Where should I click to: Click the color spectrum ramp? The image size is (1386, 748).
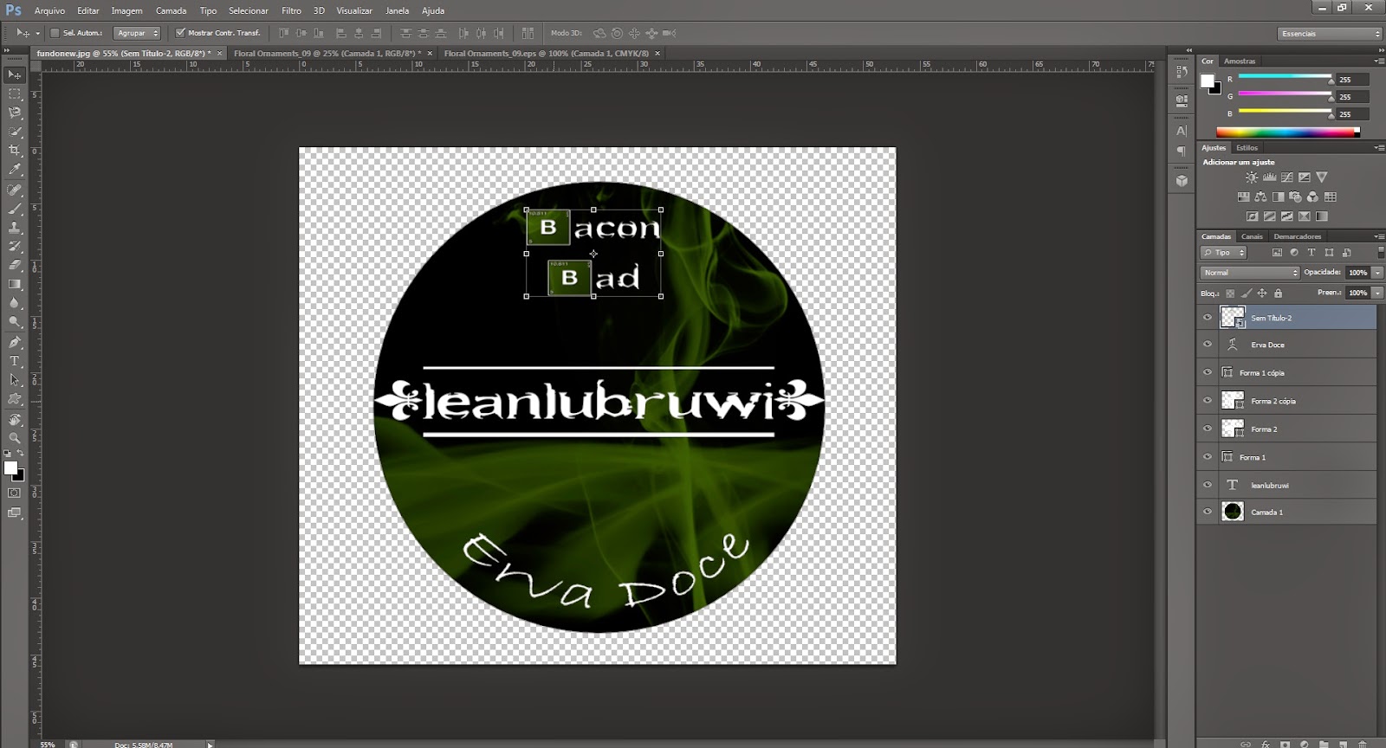(1287, 132)
